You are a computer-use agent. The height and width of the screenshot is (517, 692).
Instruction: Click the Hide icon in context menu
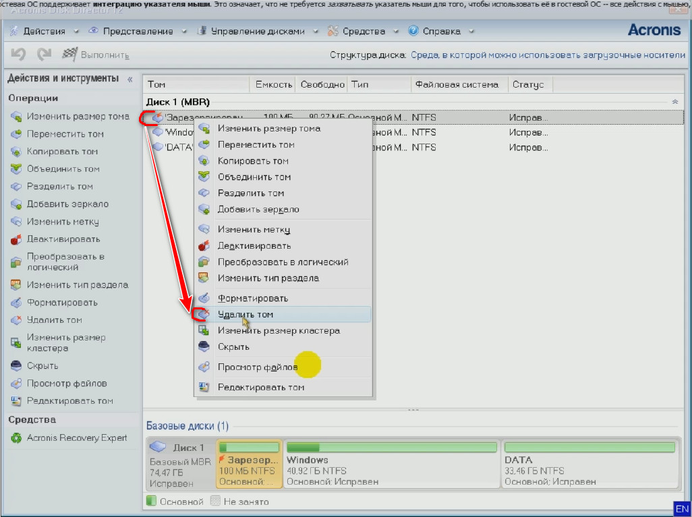(x=204, y=347)
